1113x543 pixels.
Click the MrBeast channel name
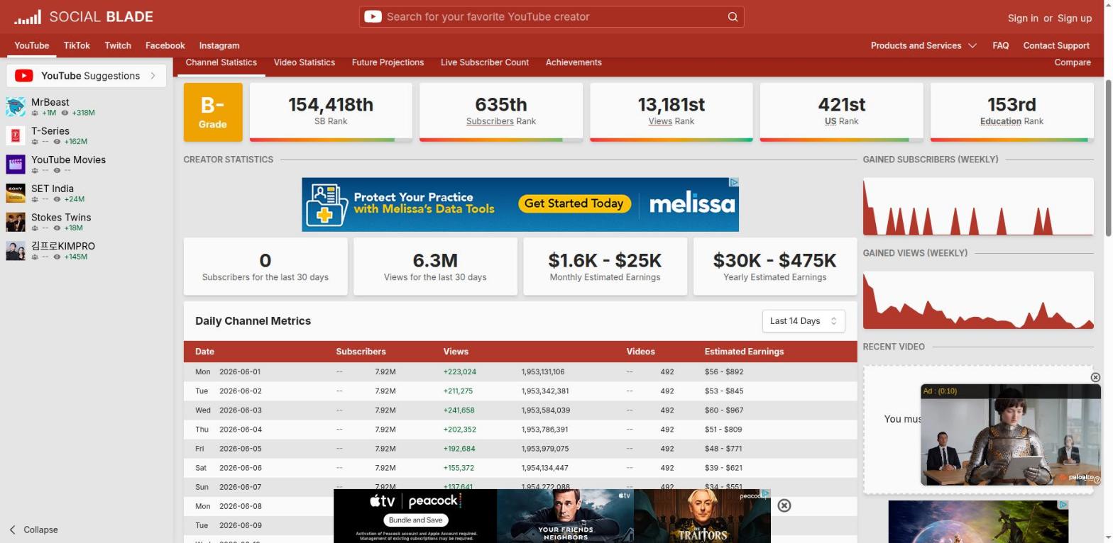(x=50, y=102)
